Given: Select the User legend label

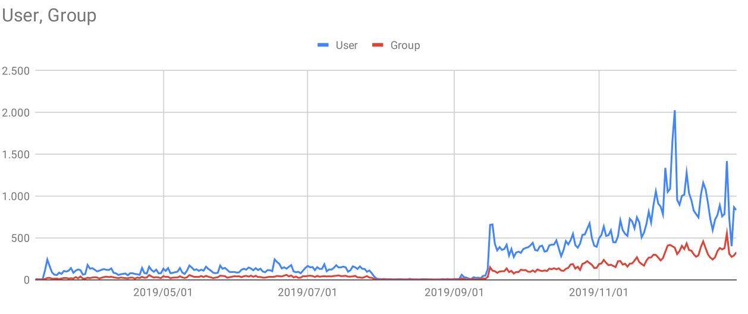Looking at the screenshot, I should (x=347, y=45).
